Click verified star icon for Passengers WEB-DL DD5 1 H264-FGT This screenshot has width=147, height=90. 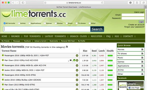point(77,55)
